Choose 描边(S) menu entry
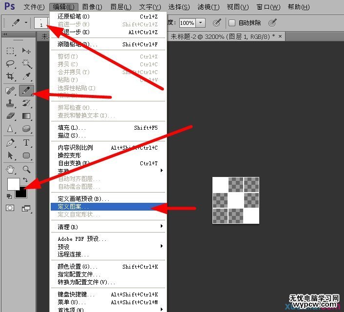 point(108,136)
